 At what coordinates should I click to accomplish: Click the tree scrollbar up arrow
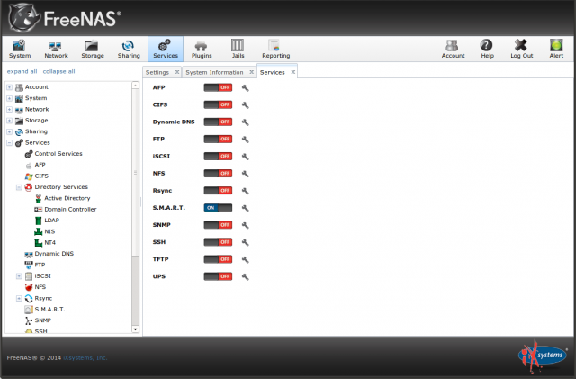(x=136, y=86)
